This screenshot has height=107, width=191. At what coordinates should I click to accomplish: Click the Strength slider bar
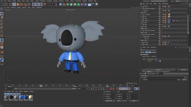point(176,73)
